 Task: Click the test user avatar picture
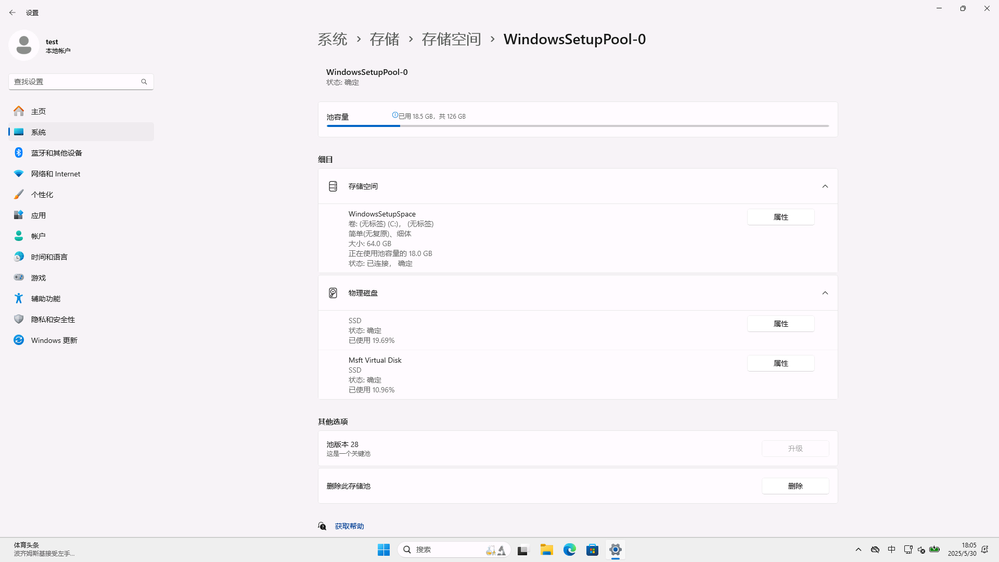click(24, 46)
